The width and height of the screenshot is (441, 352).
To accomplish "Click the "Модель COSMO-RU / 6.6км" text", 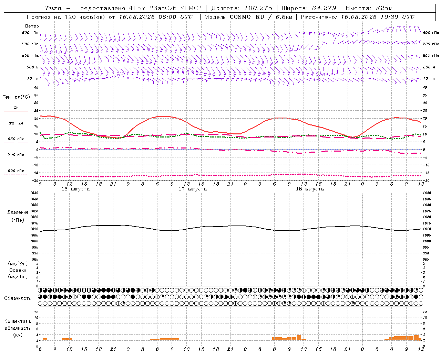I will point(248,17).
